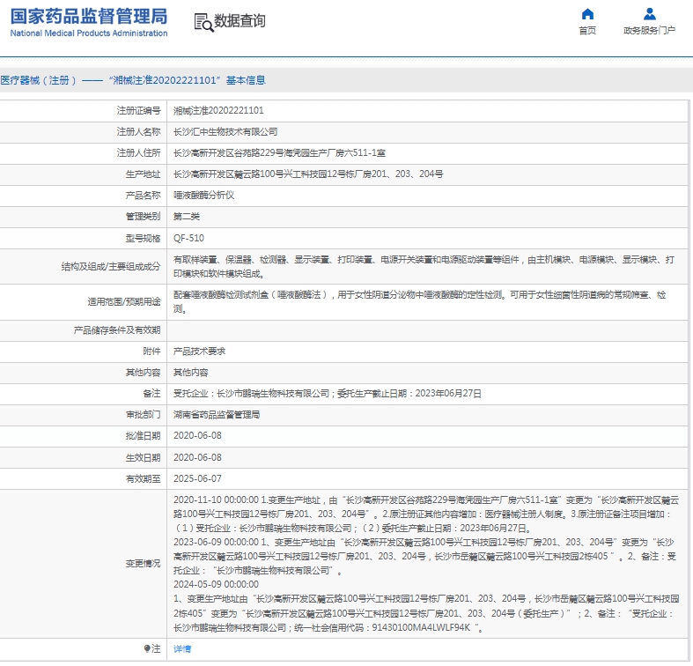Image resolution: width=693 pixels, height=666 pixels.
Task: Click the 数据查询 search document icon
Action: click(203, 22)
